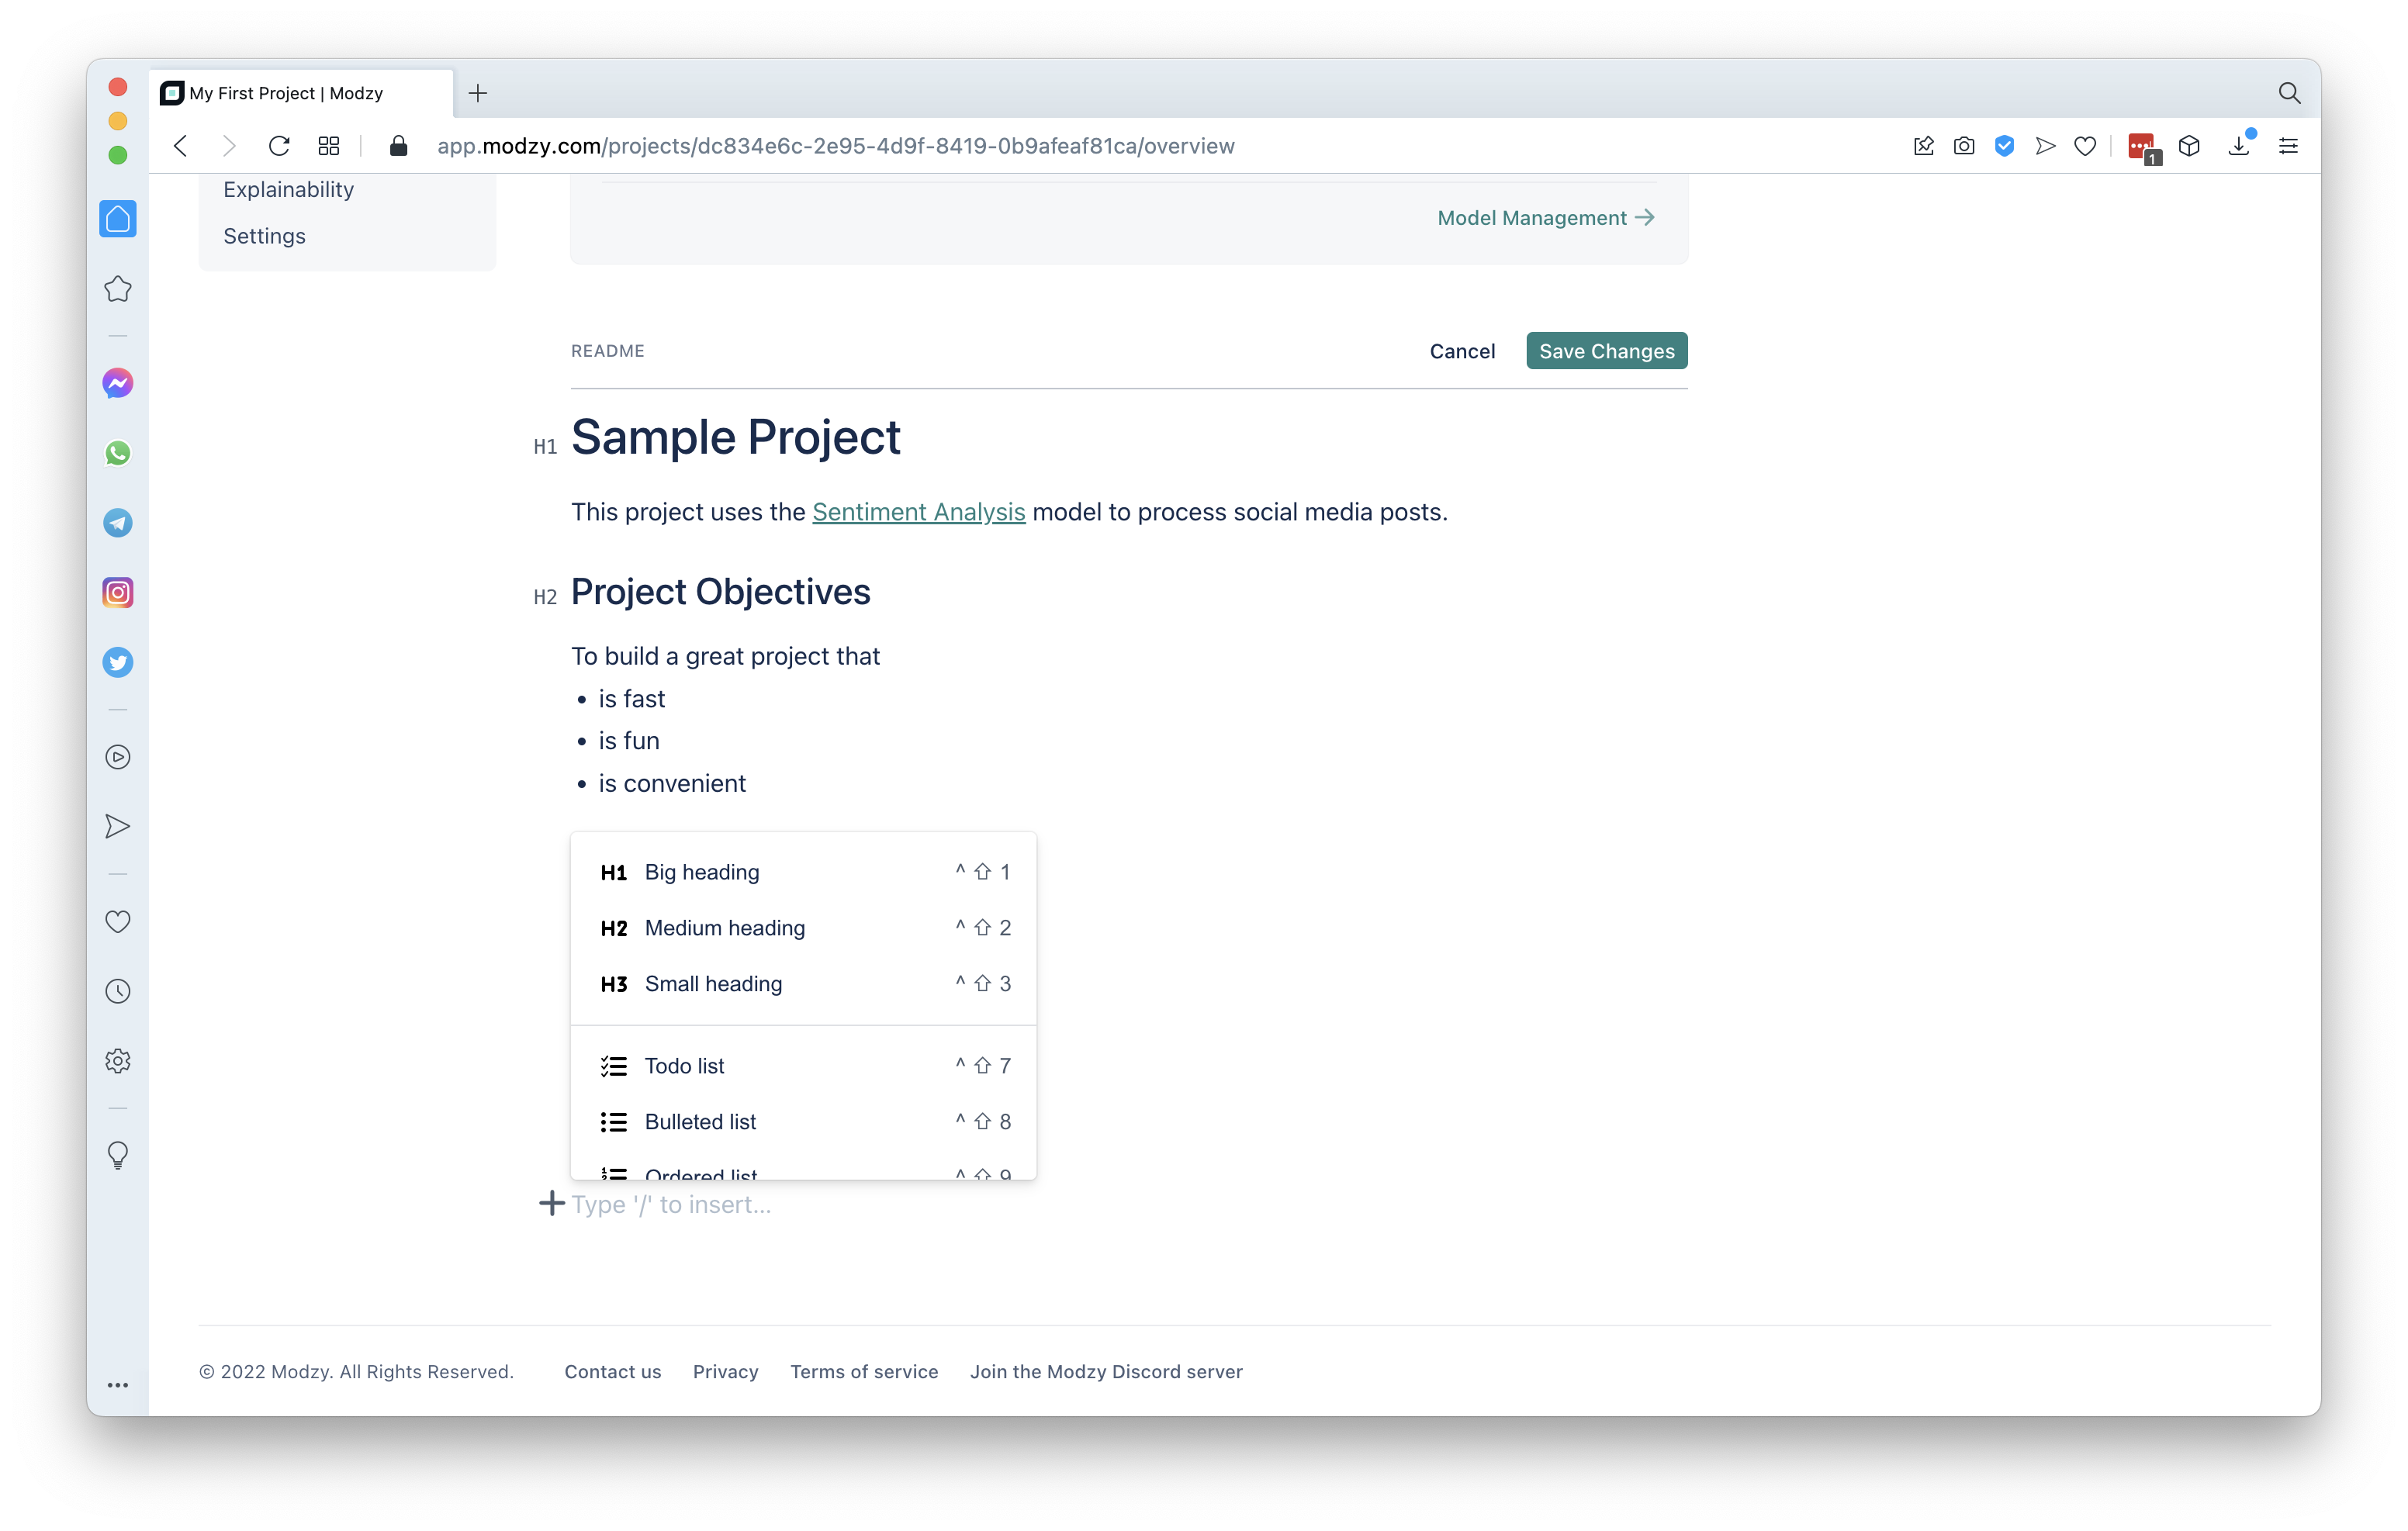This screenshot has width=2408, height=1531.
Task: Open browser history clock icon
Action: click(118, 991)
